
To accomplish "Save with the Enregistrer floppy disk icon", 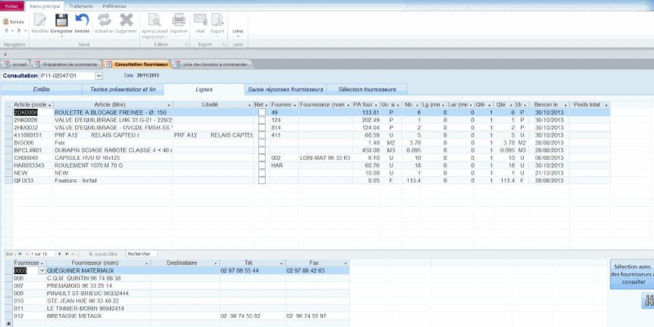I will tap(62, 20).
